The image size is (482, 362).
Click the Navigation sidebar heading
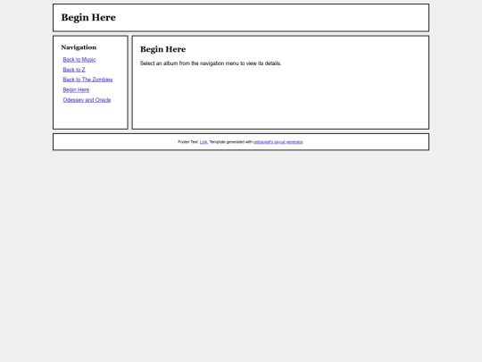(x=79, y=47)
